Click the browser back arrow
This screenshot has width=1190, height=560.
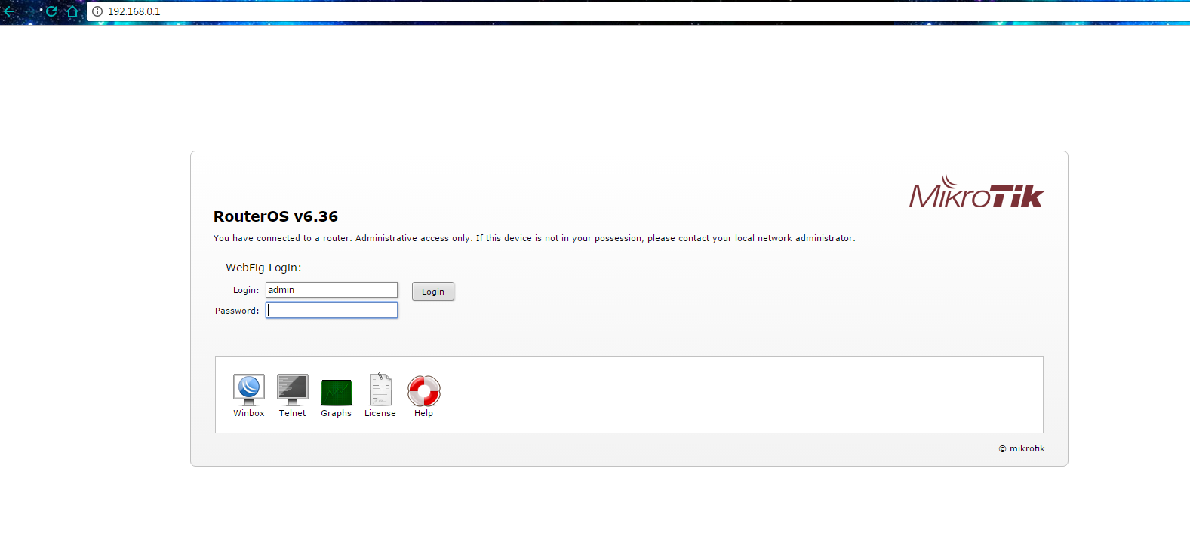tap(10, 11)
